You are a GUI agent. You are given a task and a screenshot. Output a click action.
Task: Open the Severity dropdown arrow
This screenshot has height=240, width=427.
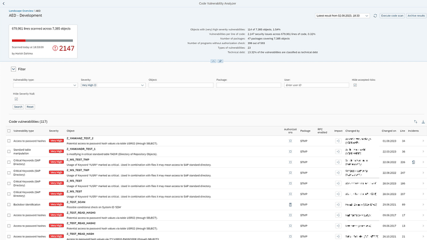click(142, 85)
